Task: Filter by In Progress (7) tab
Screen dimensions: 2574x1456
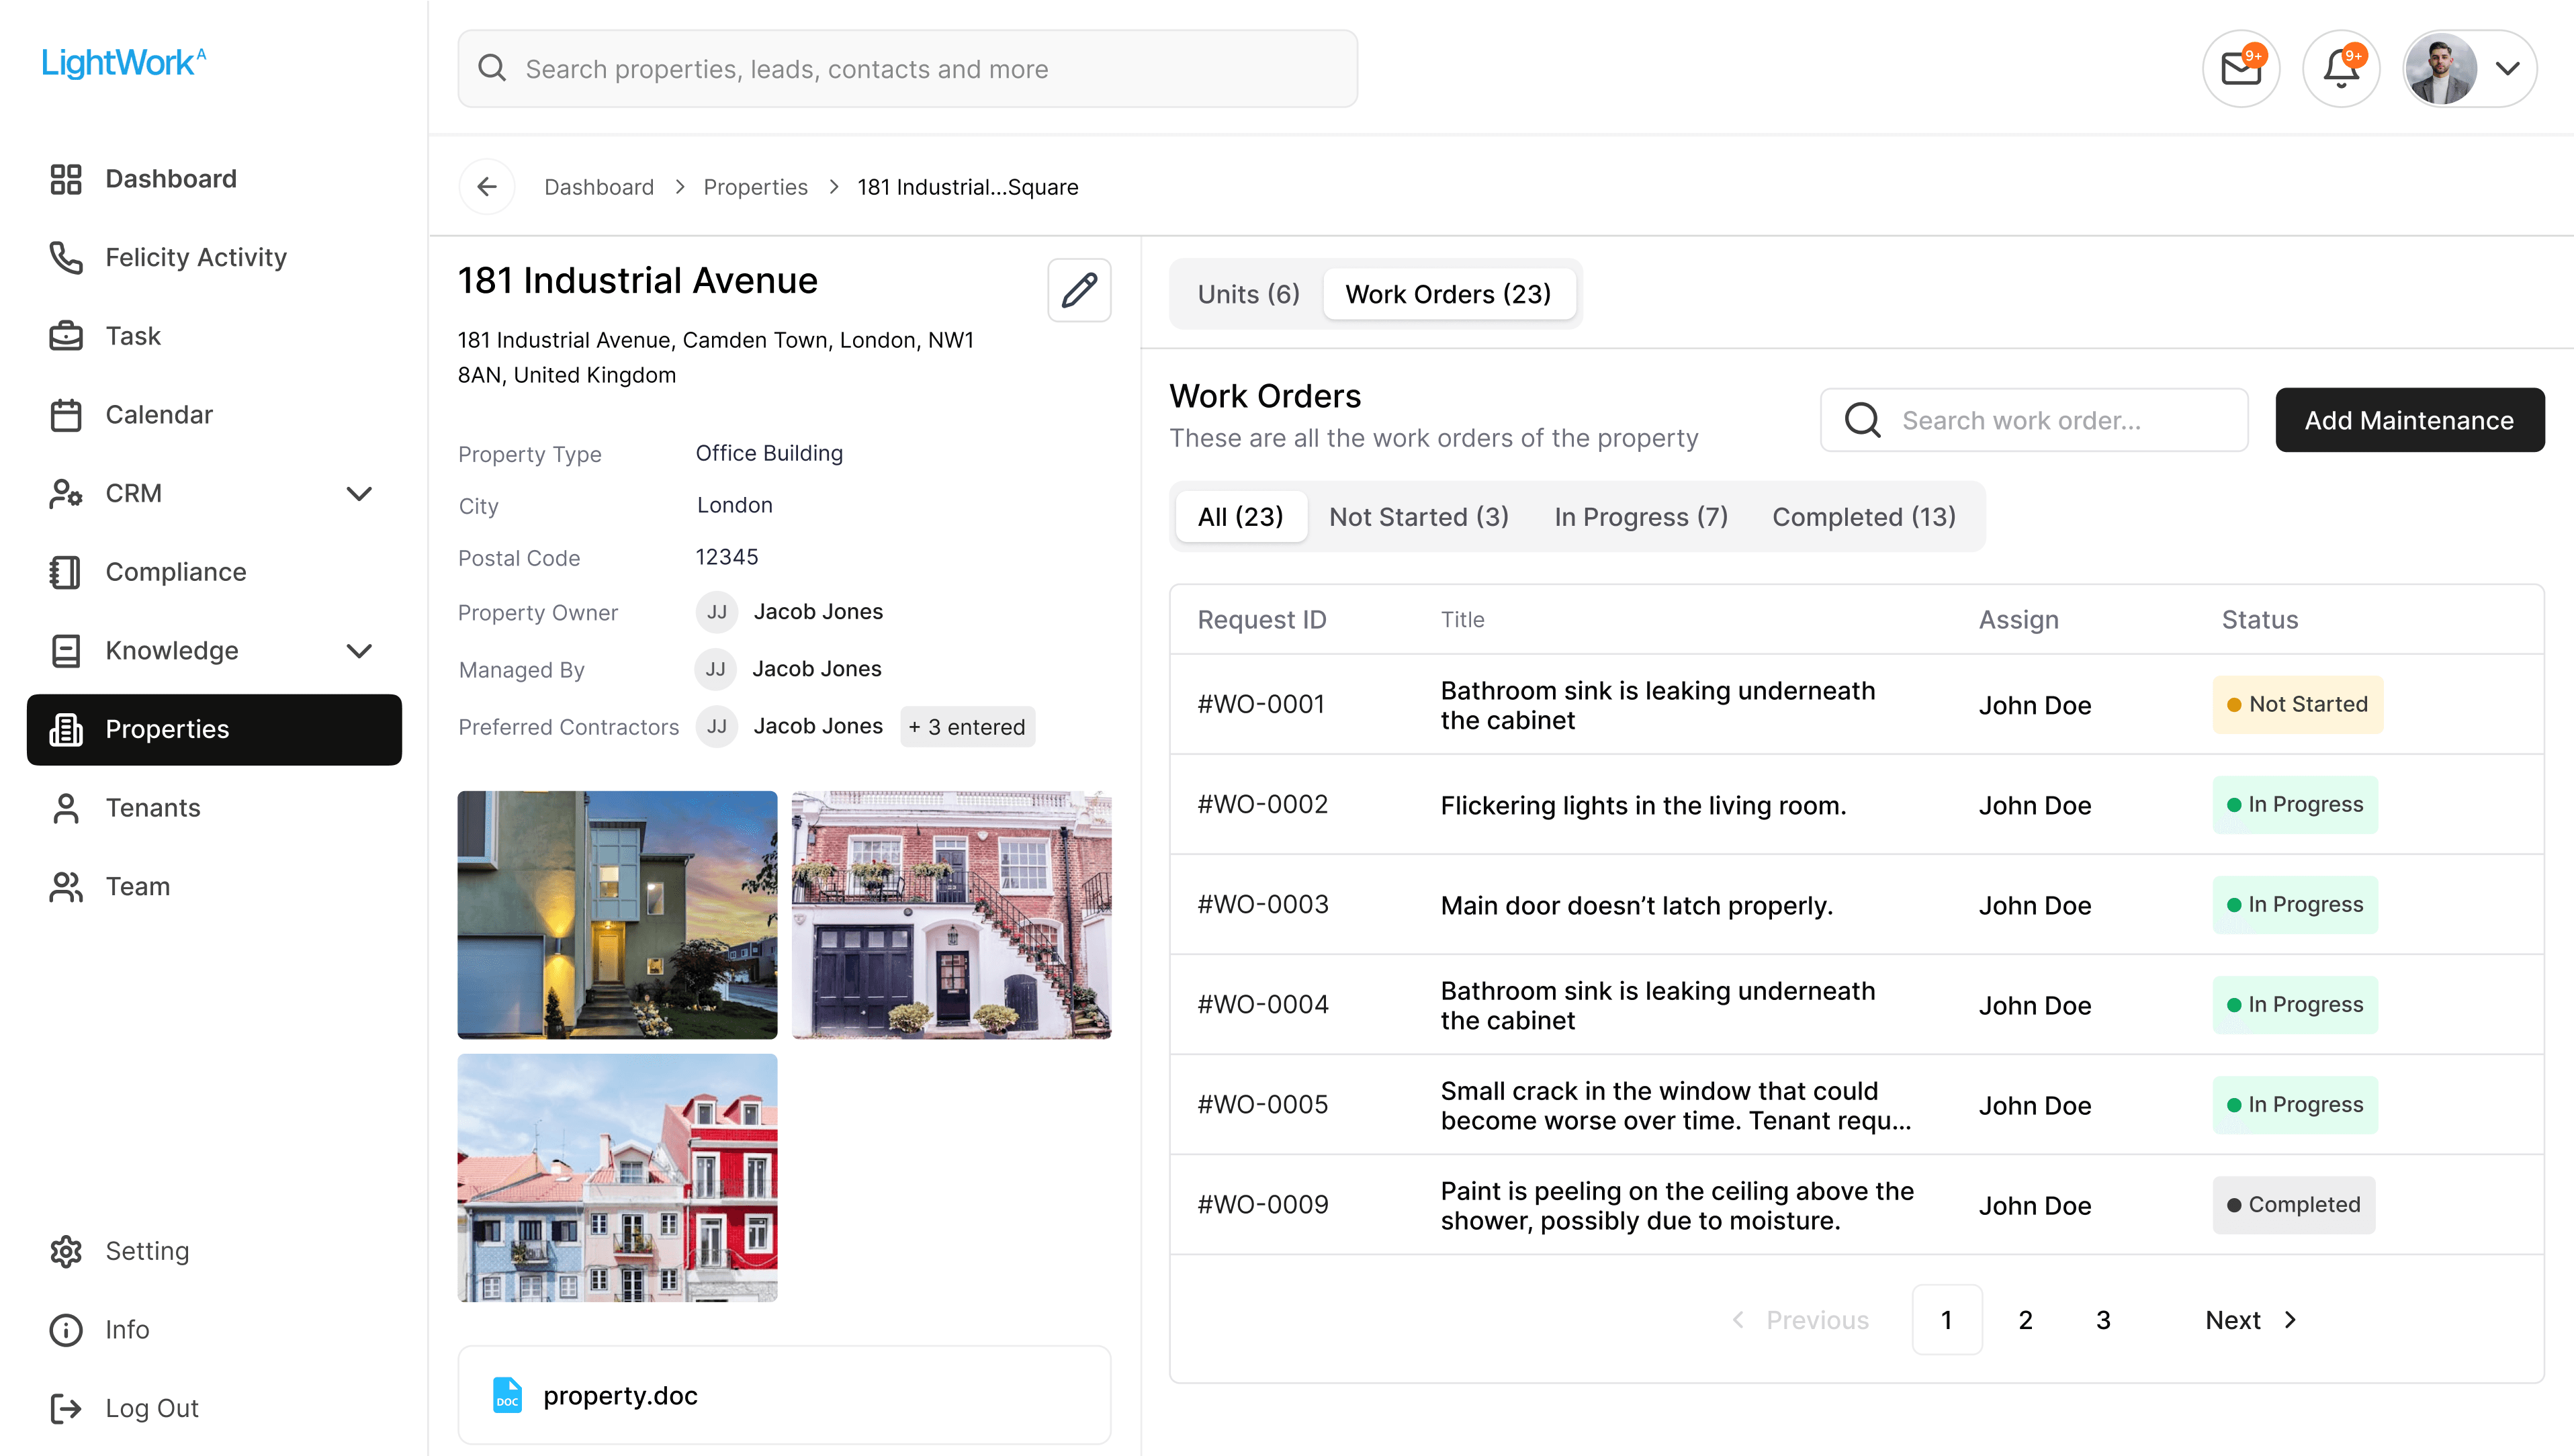Action: coord(1640,517)
